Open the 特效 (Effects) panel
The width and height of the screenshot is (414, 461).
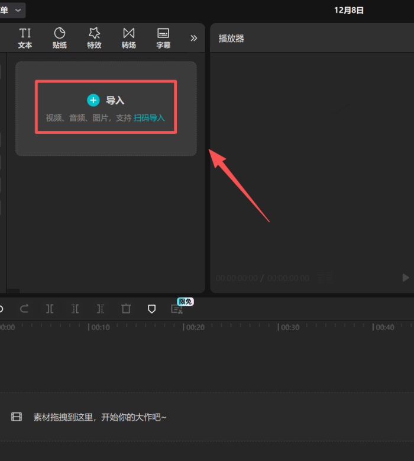click(94, 38)
